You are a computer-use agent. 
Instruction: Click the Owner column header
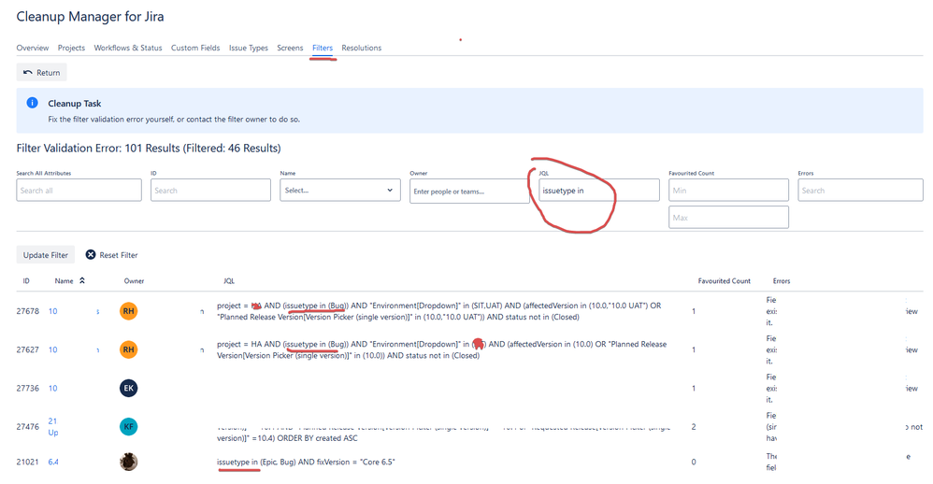(134, 280)
